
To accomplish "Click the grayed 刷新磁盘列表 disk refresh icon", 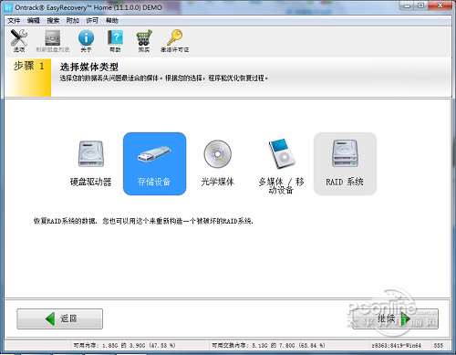I will (x=53, y=40).
